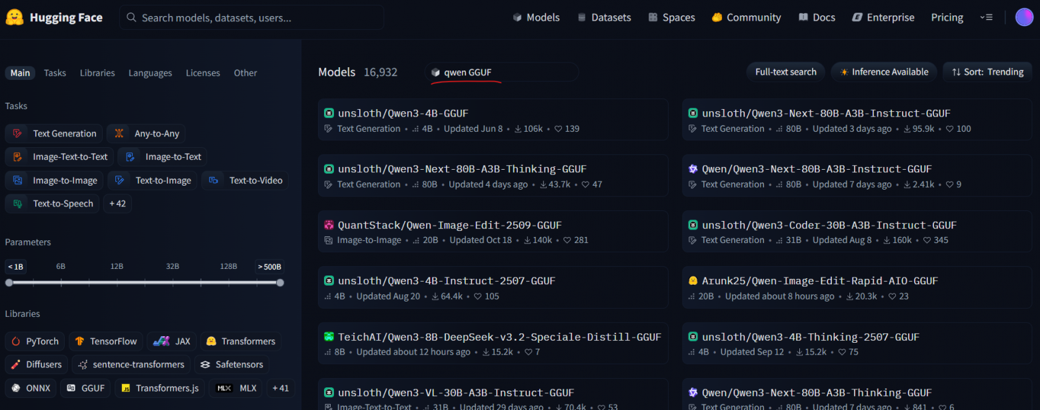1040x410 pixels.
Task: Switch to the Libraries filter tab
Action: 97,73
